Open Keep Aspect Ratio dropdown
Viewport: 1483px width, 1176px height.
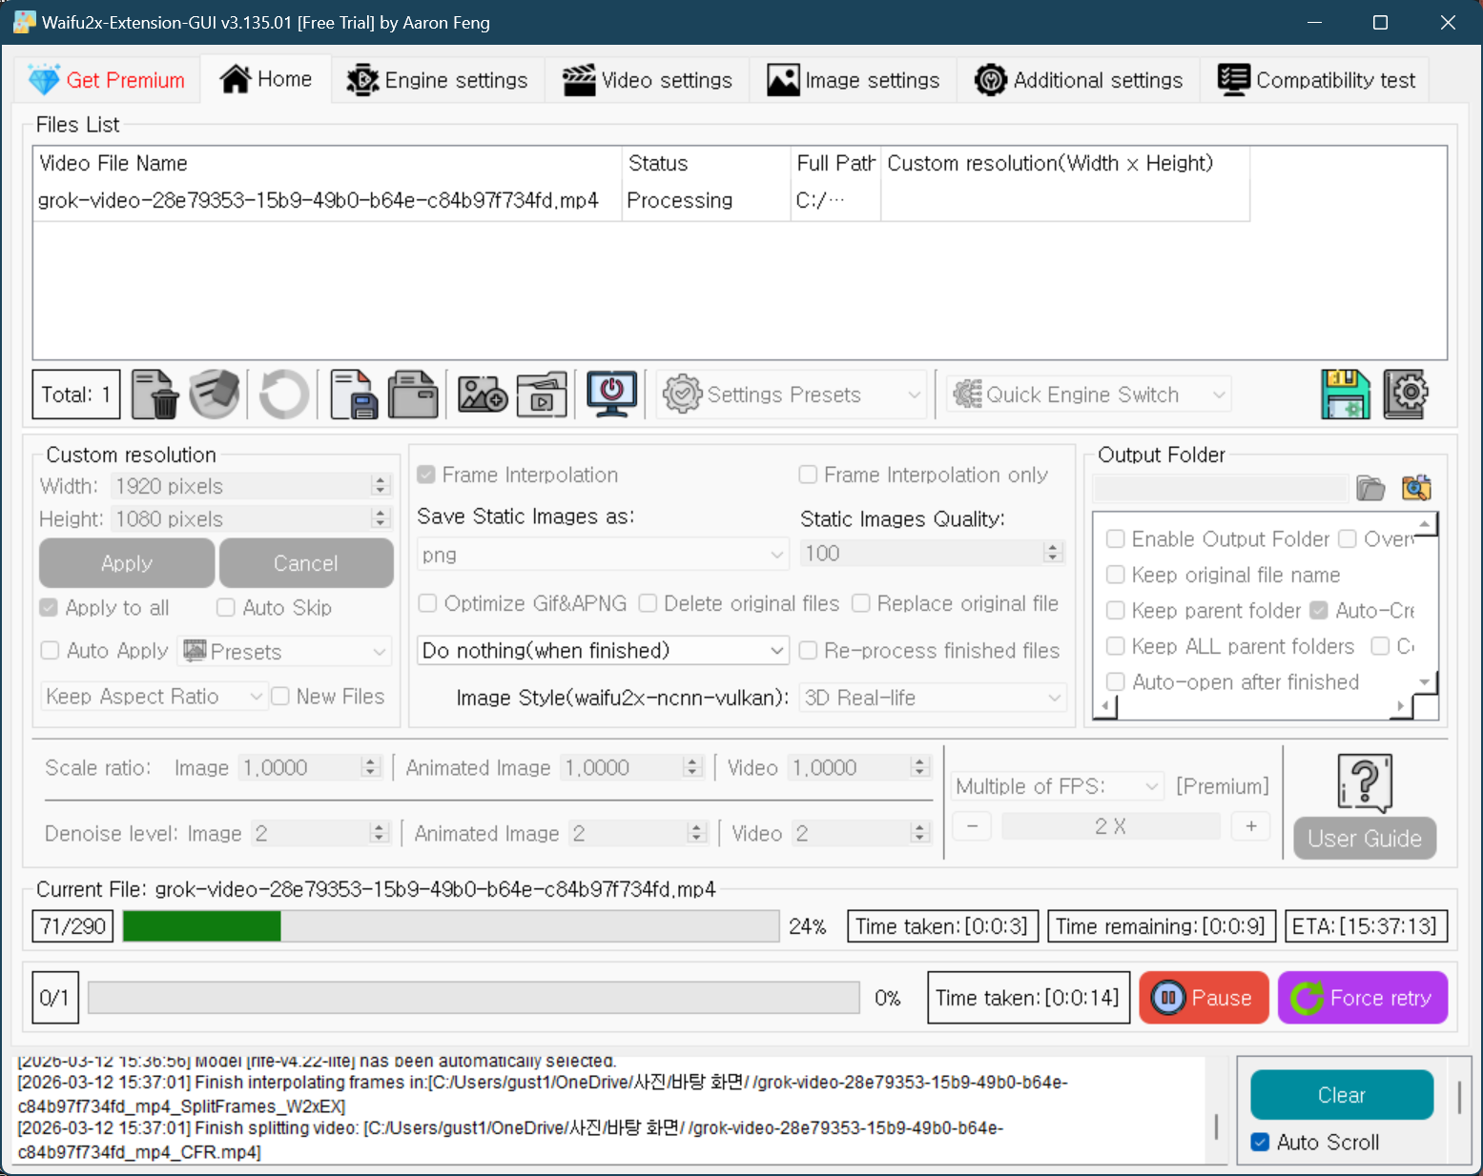(153, 697)
